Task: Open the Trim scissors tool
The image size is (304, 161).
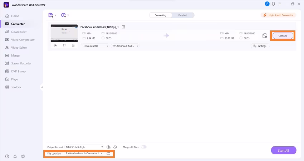Action: tap(55, 45)
